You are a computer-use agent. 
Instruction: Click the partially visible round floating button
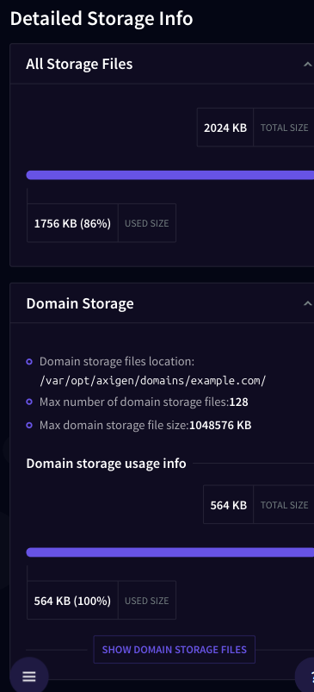click(305, 676)
